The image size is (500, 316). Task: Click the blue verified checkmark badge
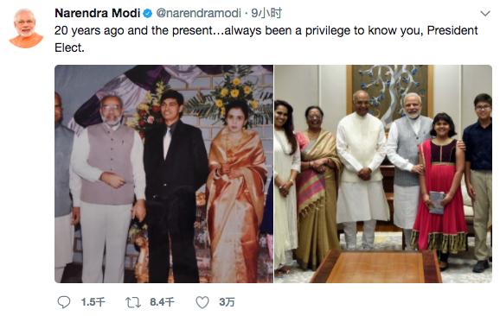(x=147, y=14)
